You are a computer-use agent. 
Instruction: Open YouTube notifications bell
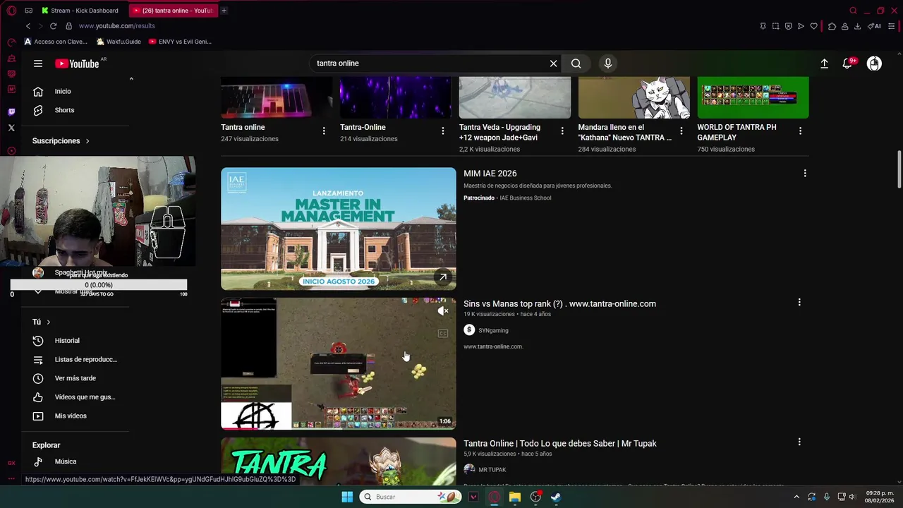[848, 64]
